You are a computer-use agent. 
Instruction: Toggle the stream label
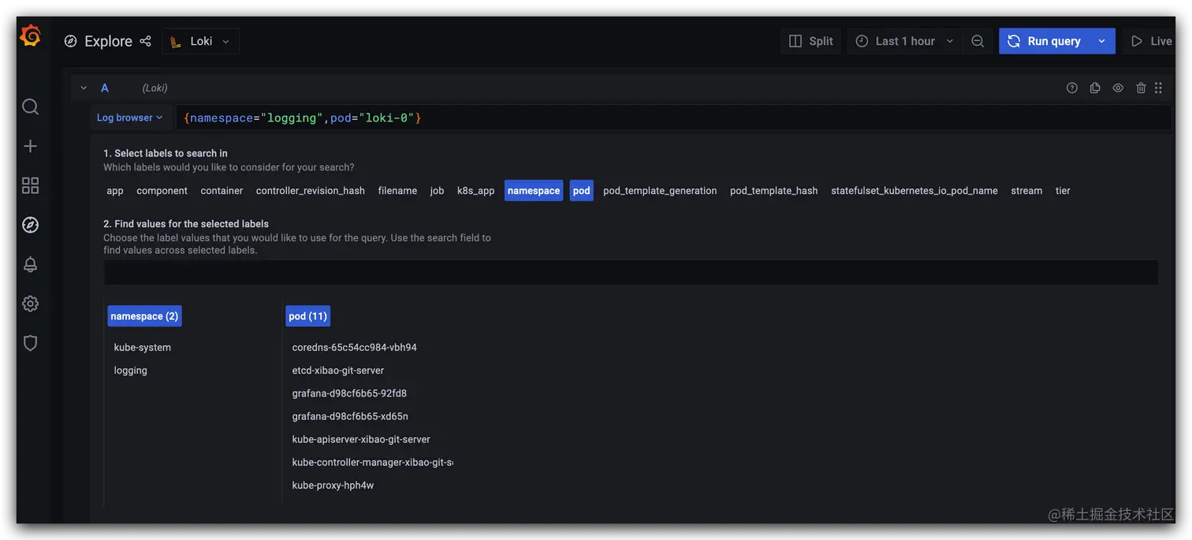(1026, 191)
